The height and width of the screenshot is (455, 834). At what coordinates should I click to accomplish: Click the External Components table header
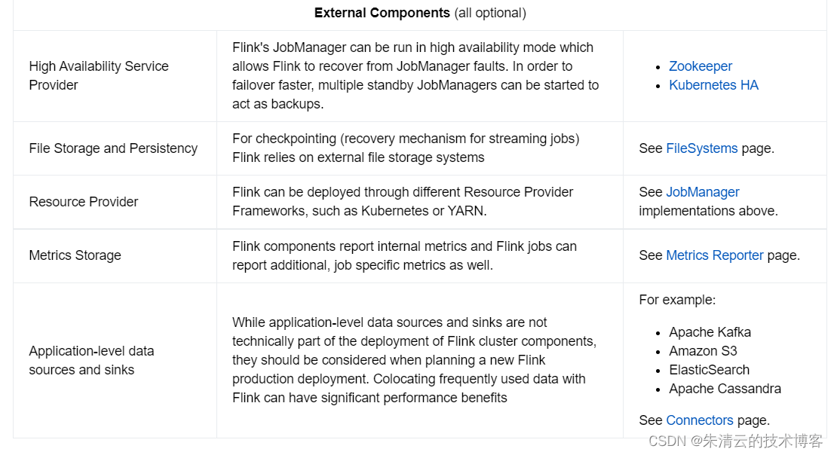tap(420, 13)
